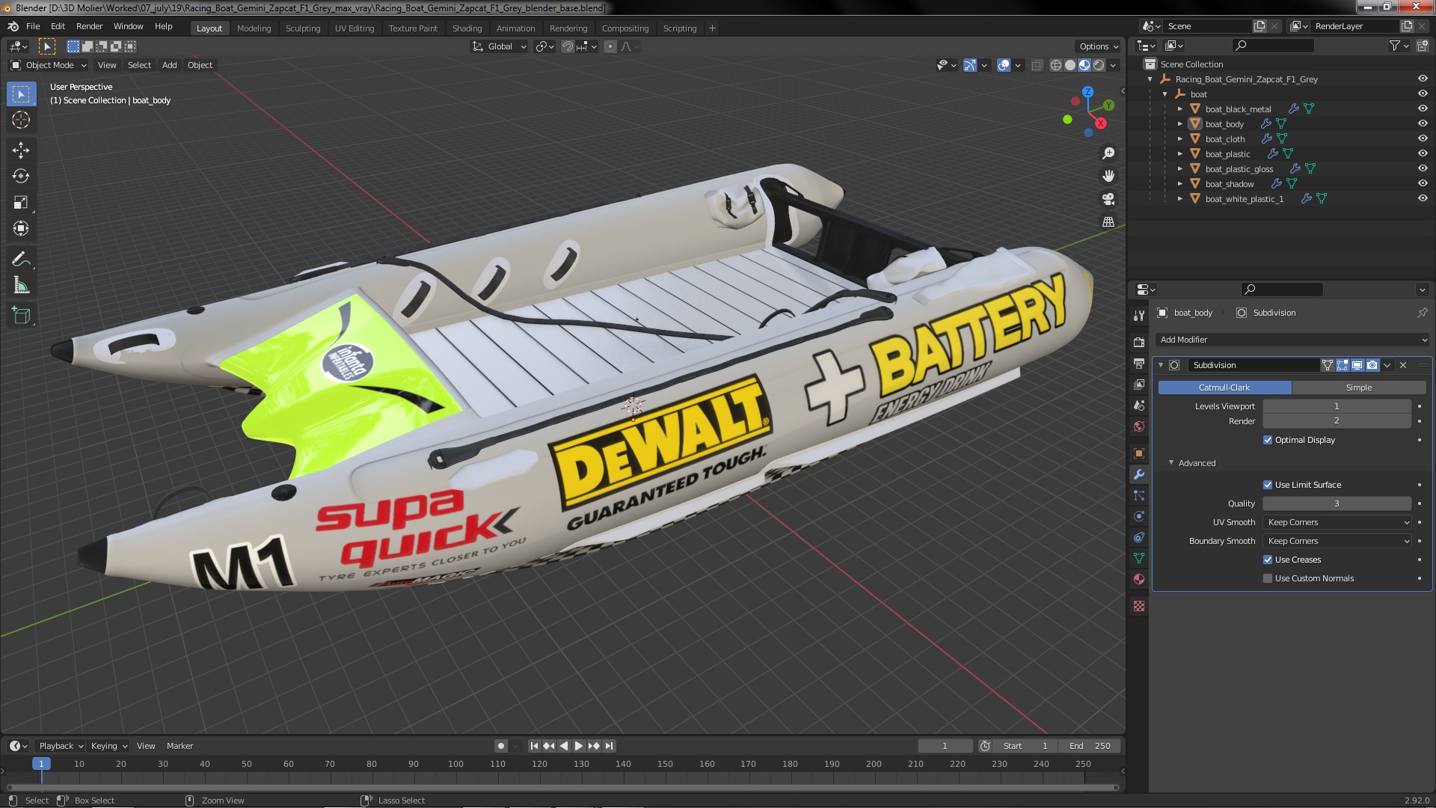Image resolution: width=1436 pixels, height=808 pixels.
Task: Jump to the timeline end frame
Action: tap(609, 746)
